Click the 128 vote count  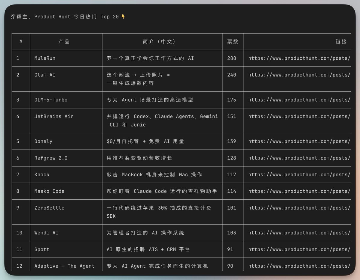(x=232, y=158)
